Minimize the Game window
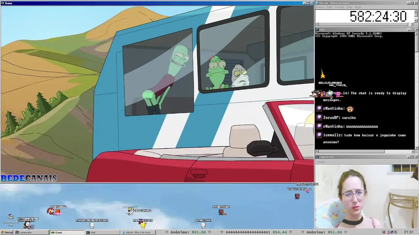This screenshot has width=419, height=235. tap(304, 3)
